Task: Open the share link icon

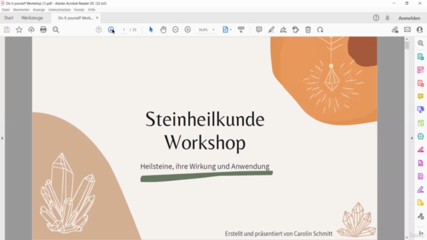Action: (395, 29)
